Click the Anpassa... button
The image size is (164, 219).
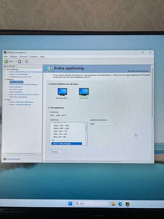pos(56,152)
